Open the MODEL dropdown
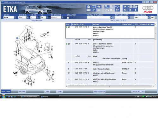The image size is (158, 118). coord(15,18)
